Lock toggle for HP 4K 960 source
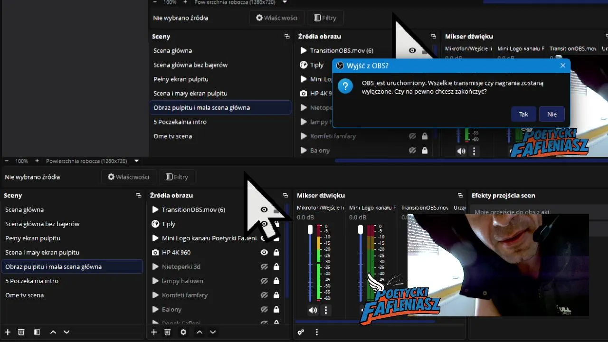The image size is (608, 342). point(276,252)
